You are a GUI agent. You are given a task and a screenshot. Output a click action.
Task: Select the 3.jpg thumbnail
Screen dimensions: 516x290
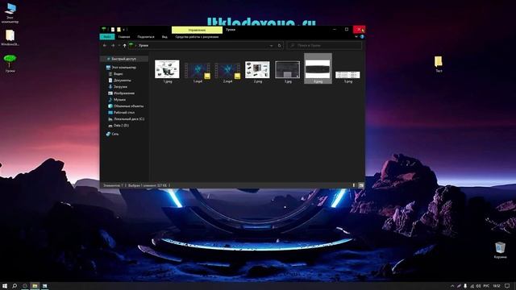pyautogui.click(x=288, y=70)
